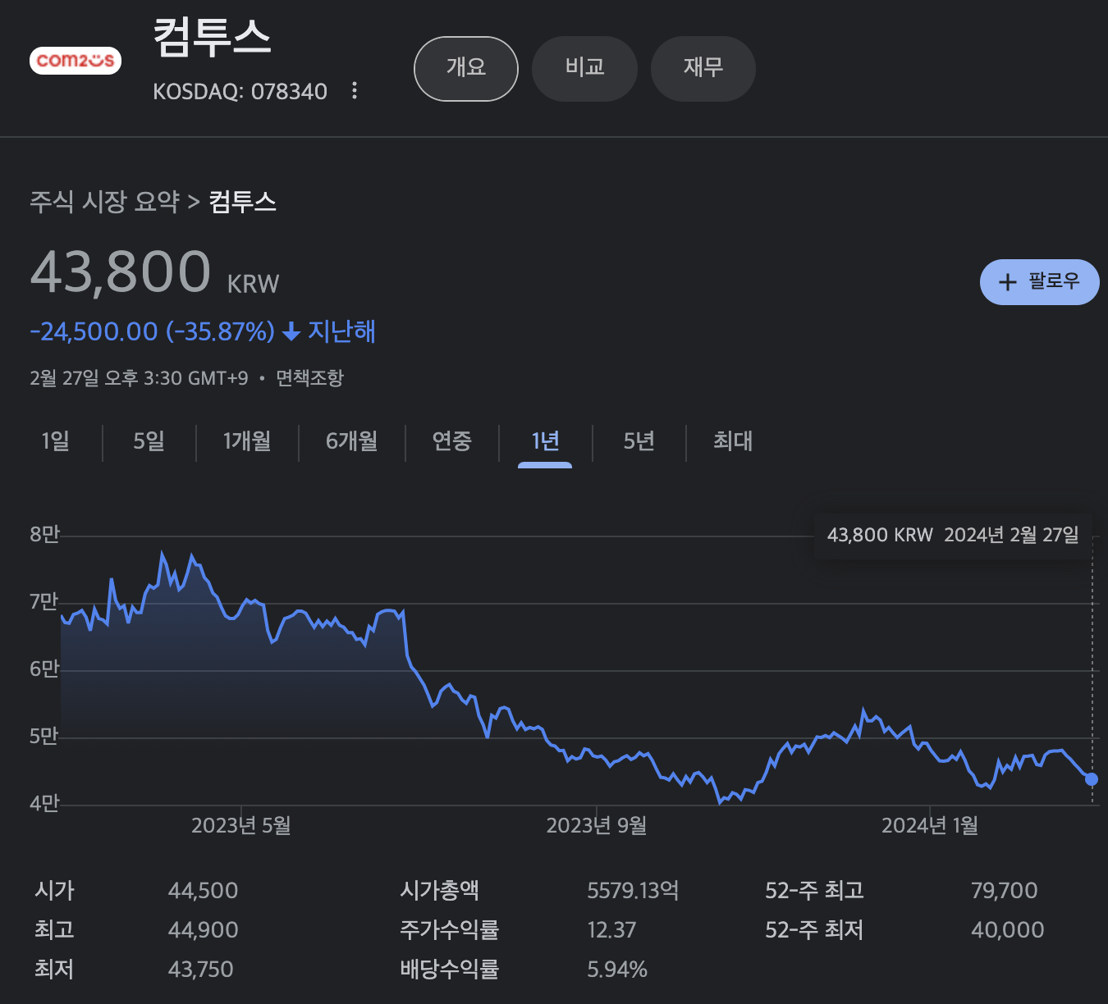Click the 최고 value 44,900
This screenshot has height=1004, width=1108.
203,930
